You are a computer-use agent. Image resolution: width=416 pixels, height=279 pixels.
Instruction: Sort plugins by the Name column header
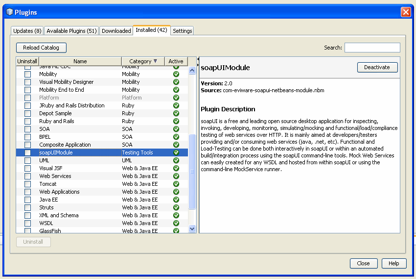[x=80, y=61]
